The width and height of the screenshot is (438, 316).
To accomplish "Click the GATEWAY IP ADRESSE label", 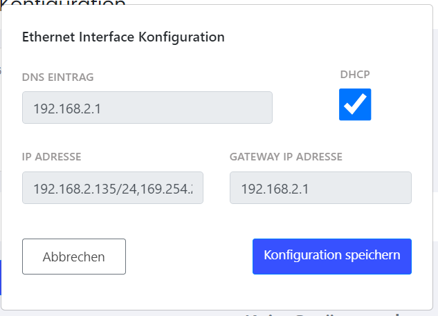I will coord(286,157).
